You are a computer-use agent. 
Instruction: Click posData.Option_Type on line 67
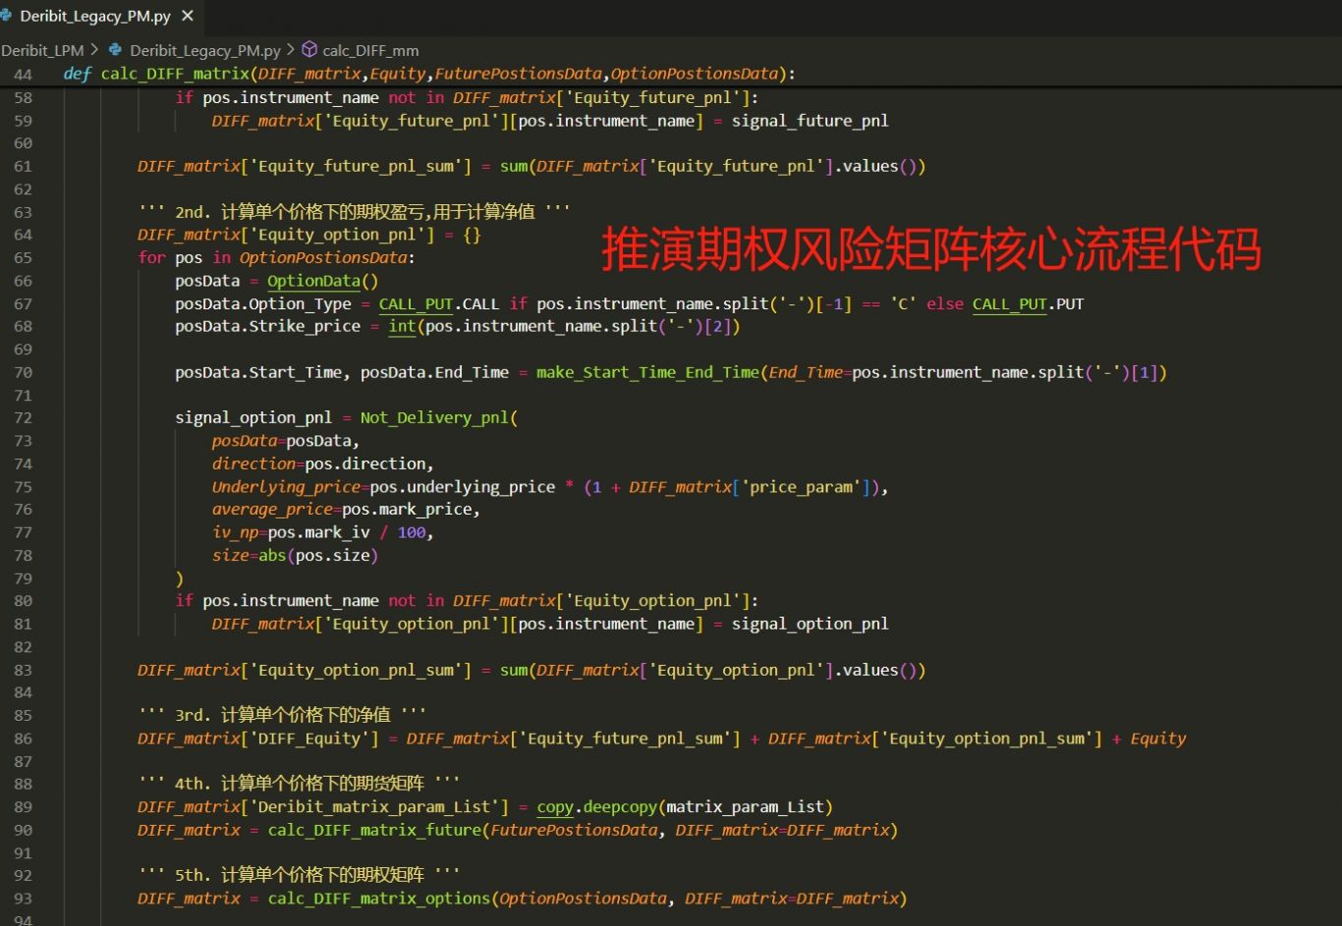click(263, 303)
